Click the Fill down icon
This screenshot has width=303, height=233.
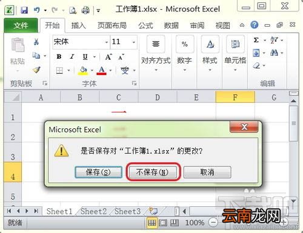(x=256, y=53)
